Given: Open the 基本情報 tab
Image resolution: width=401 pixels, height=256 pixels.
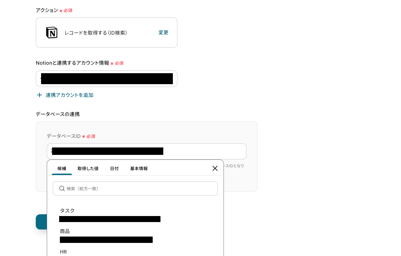Looking at the screenshot, I should [x=139, y=168].
